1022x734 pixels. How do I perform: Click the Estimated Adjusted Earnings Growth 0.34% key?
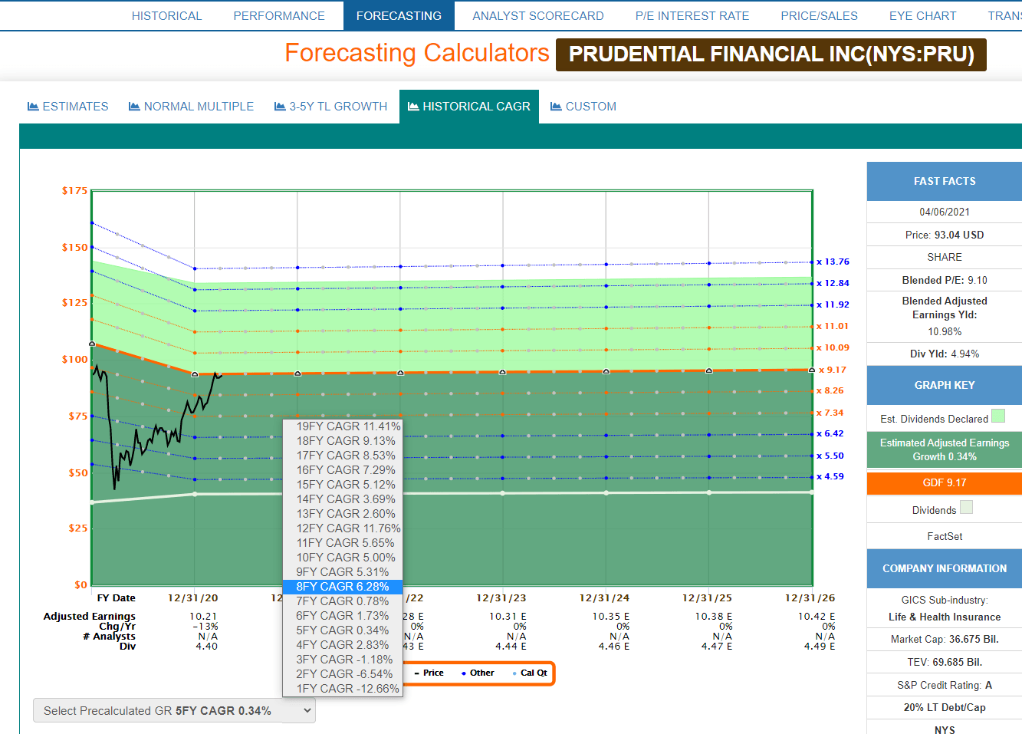(x=945, y=450)
